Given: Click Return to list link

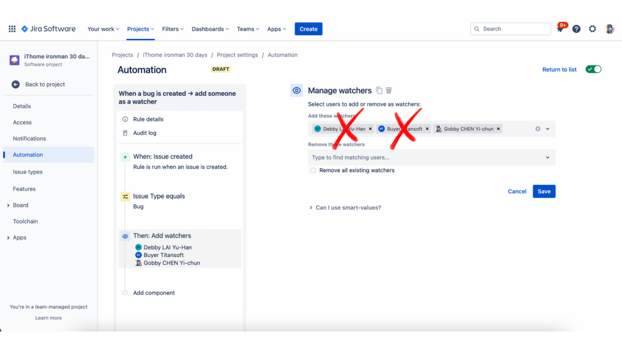Looking at the screenshot, I should point(559,69).
